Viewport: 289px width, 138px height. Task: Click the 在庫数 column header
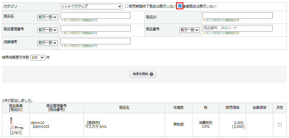coord(179,108)
